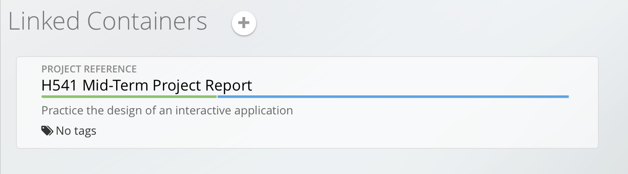
Task: Click the green segment of progress bar
Action: tap(129, 96)
